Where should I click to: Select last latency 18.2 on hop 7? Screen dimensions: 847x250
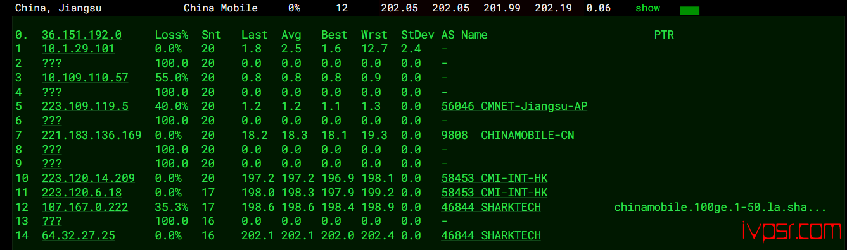tap(255, 135)
